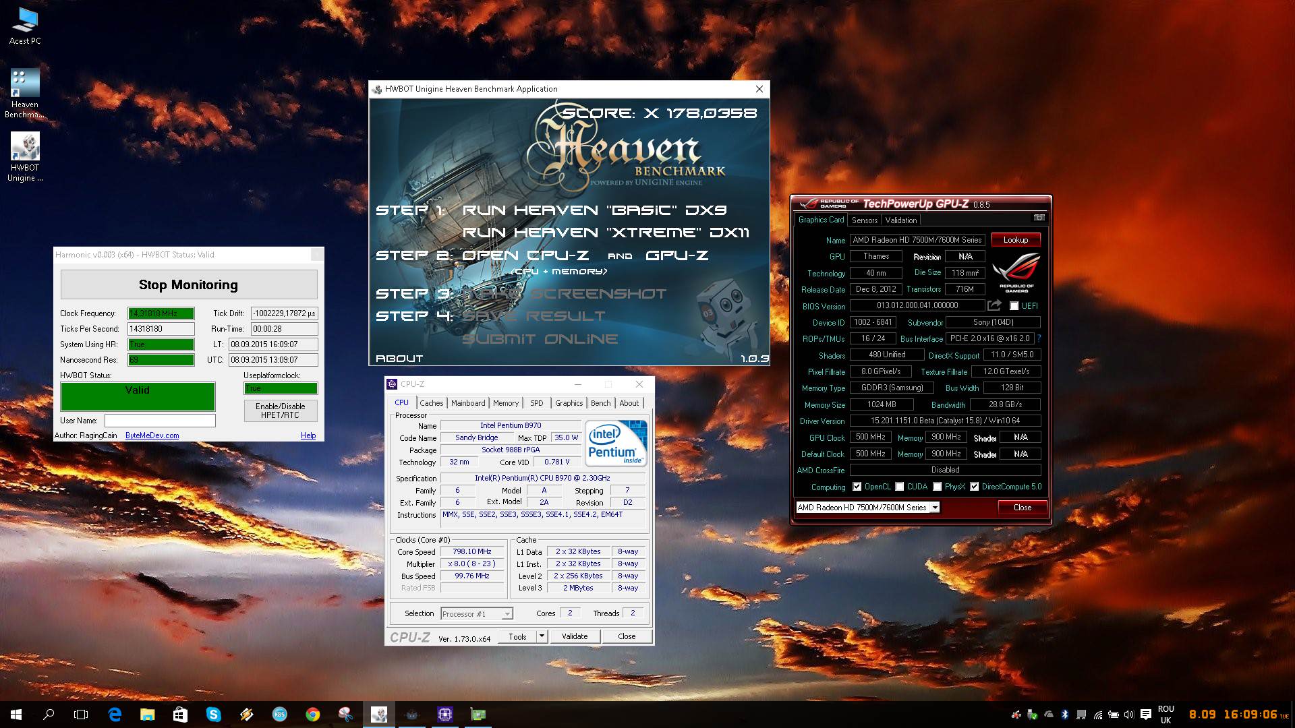Screen dimensions: 1295x728
Task: Click GPU-Z screenshot camera icon
Action: tap(1039, 218)
